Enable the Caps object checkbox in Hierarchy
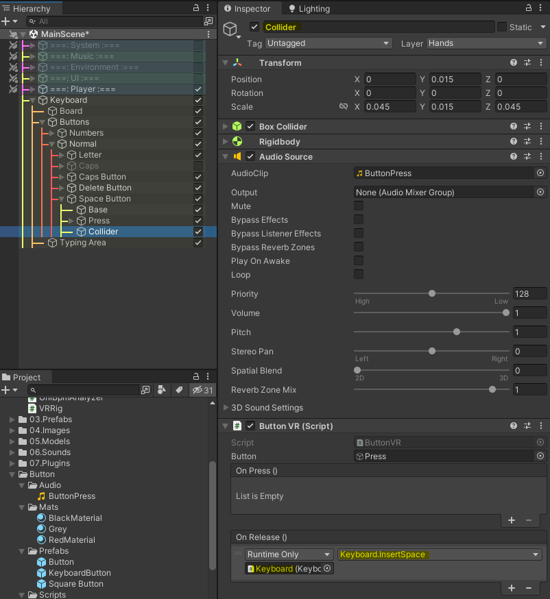Image resolution: width=550 pixels, height=599 pixels. 198,166
